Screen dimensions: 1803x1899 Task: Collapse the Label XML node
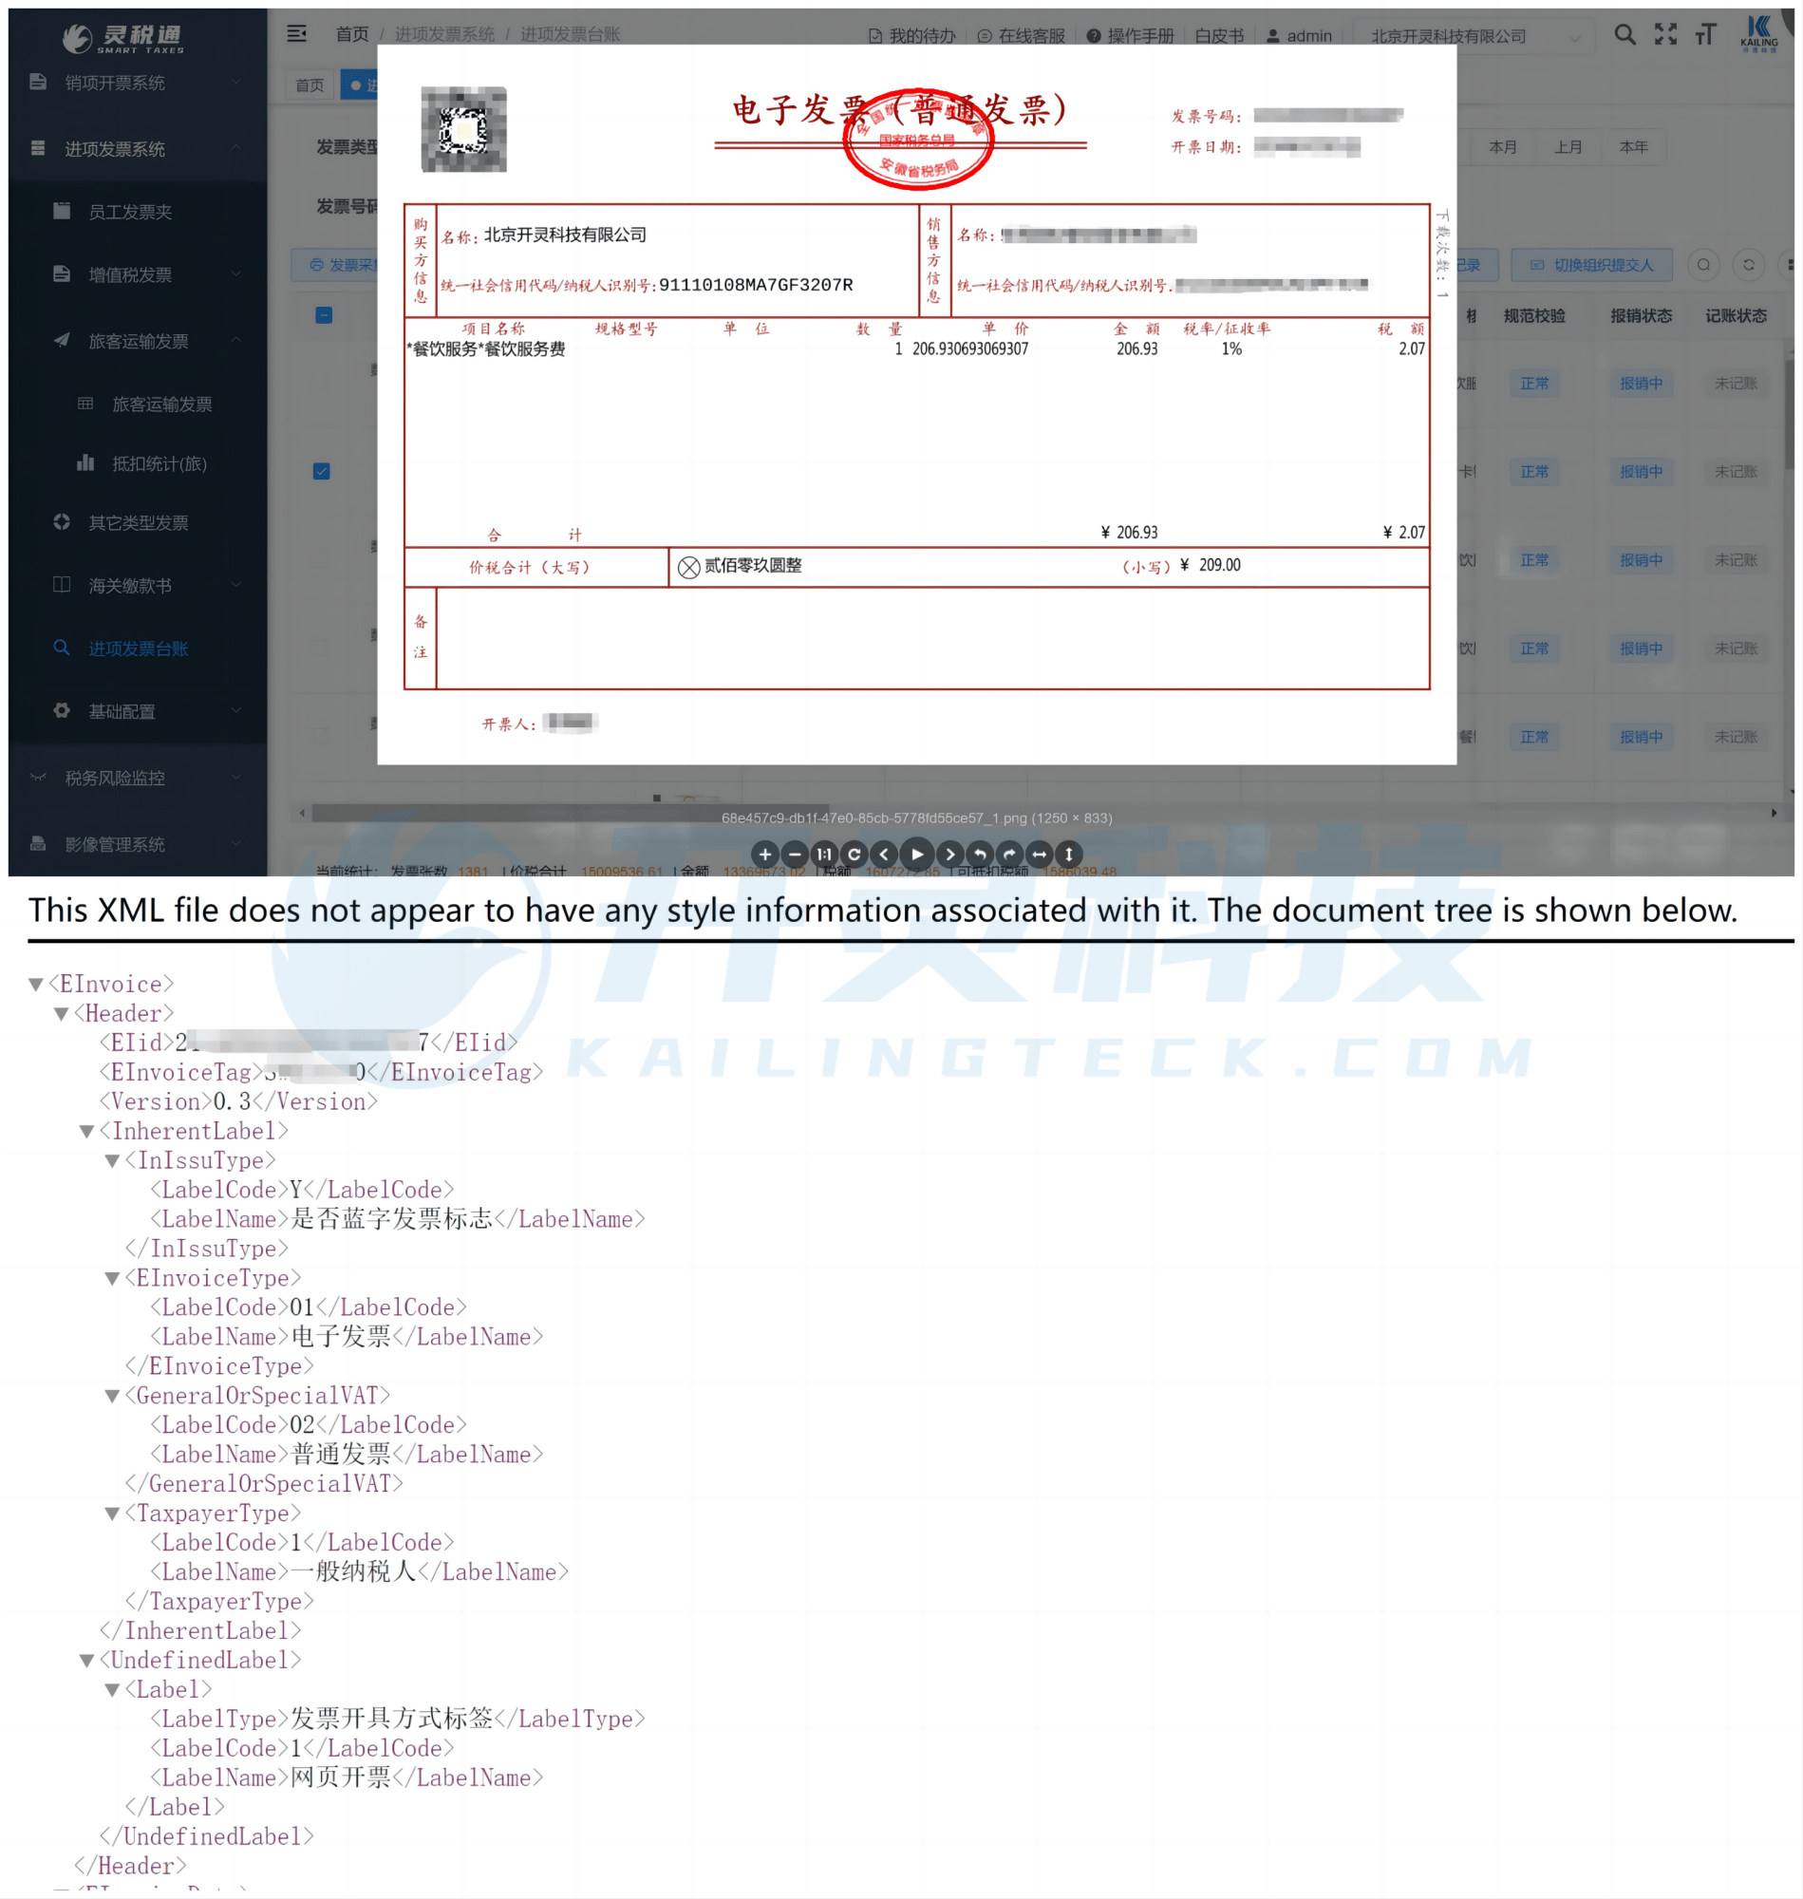(112, 1689)
